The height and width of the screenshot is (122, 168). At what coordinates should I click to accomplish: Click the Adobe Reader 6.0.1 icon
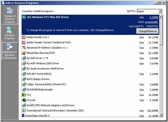click(24, 37)
